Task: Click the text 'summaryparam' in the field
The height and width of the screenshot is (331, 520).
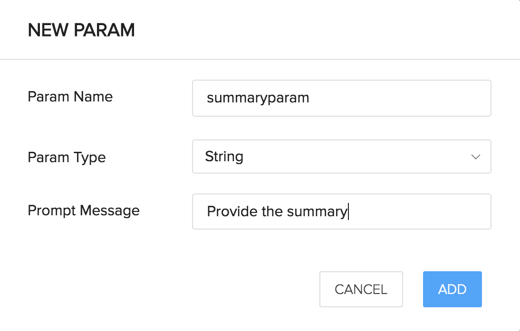Action: click(x=258, y=98)
